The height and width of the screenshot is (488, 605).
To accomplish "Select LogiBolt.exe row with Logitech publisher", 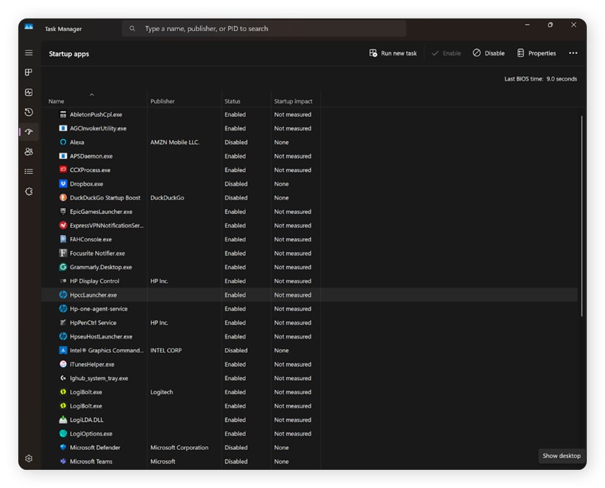I will tap(309, 392).
